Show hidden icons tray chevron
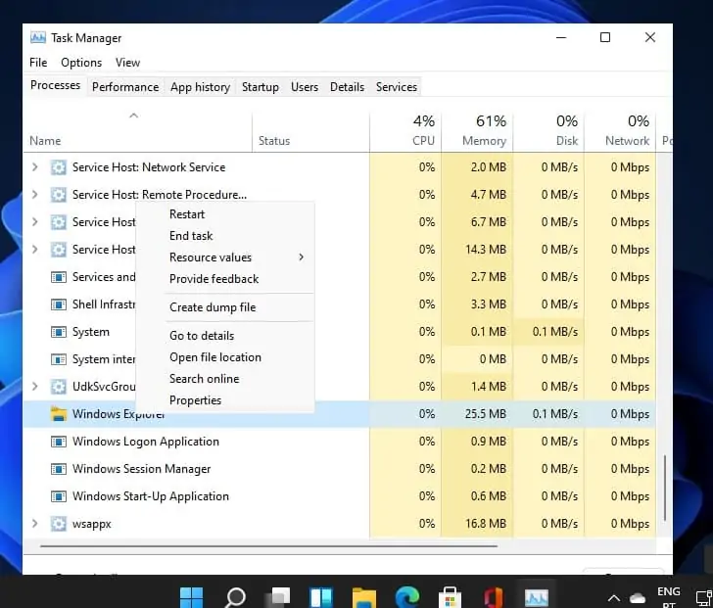The height and width of the screenshot is (608, 713). (614, 597)
